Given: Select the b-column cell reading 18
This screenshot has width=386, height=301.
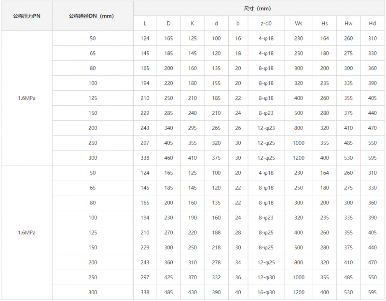Looking at the screenshot, I should coord(238,53).
